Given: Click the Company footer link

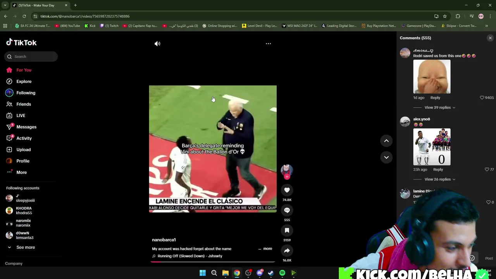Looking at the screenshot, I should click(x=14, y=263).
